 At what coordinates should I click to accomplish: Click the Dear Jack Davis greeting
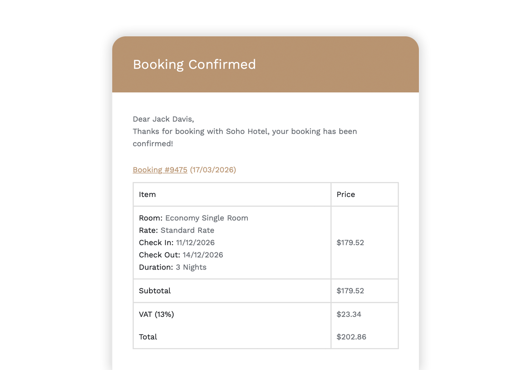163,119
